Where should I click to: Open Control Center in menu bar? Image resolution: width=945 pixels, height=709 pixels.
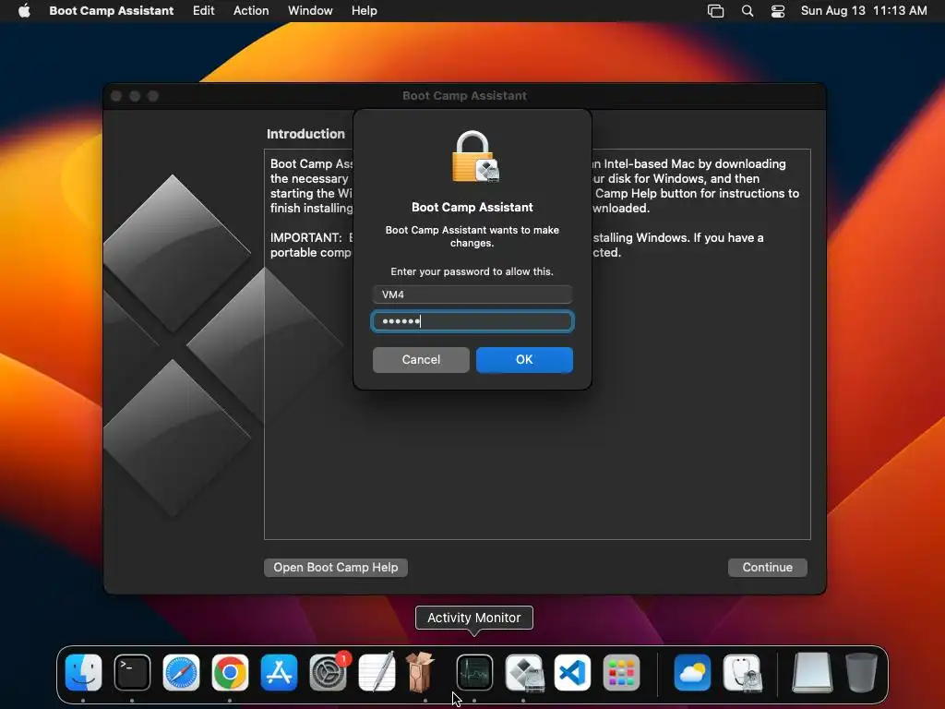pos(778,11)
